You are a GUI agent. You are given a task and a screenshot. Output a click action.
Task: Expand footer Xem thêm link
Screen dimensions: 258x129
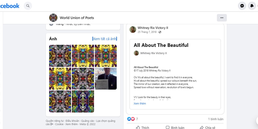pyautogui.click(x=71, y=124)
